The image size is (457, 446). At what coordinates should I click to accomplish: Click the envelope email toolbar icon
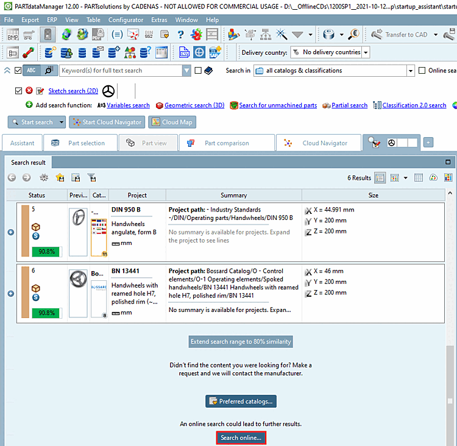[x=133, y=35]
